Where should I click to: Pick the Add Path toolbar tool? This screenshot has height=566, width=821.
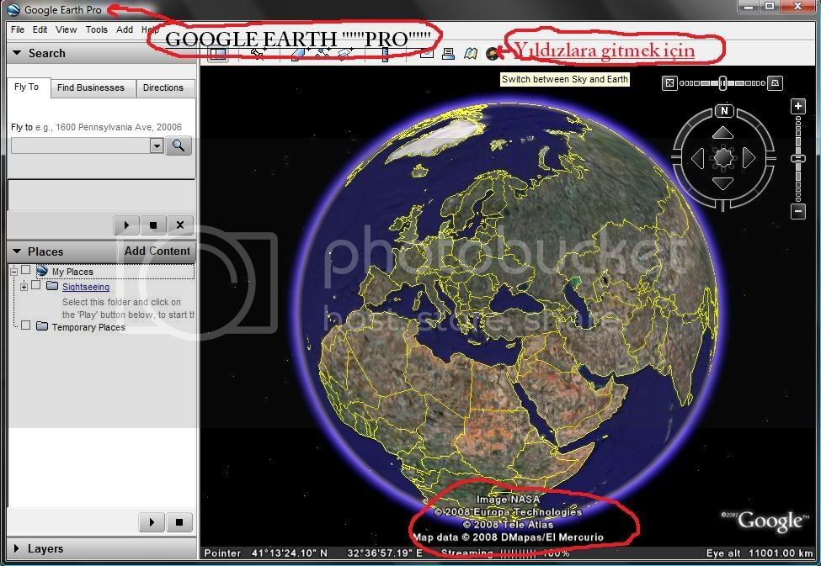[x=323, y=54]
